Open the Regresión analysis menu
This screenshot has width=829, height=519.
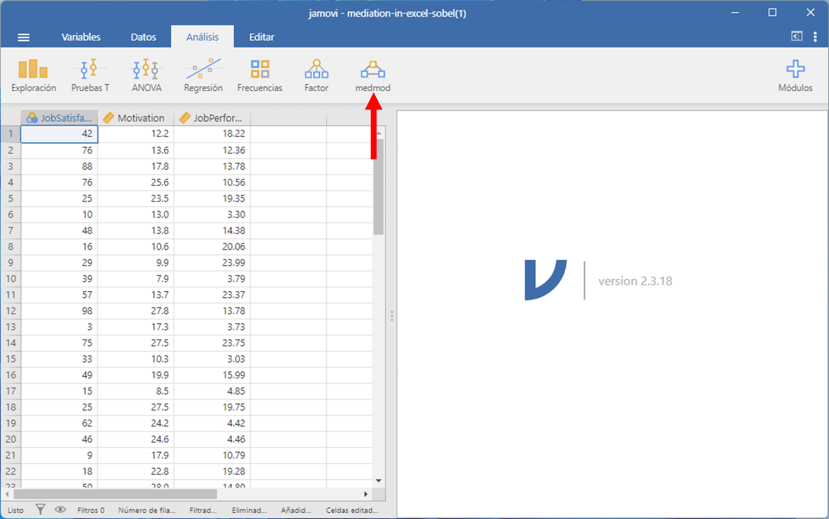click(x=203, y=75)
